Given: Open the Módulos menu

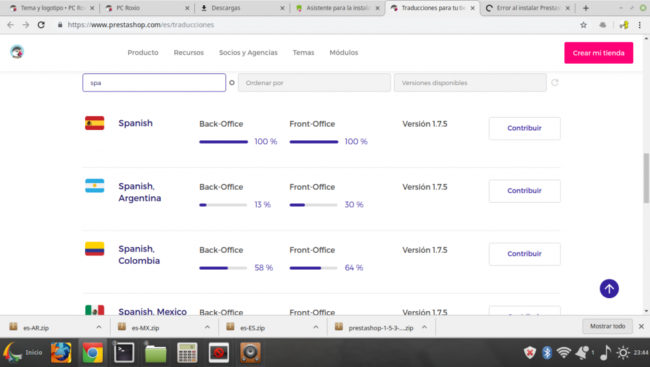Looking at the screenshot, I should (x=344, y=53).
